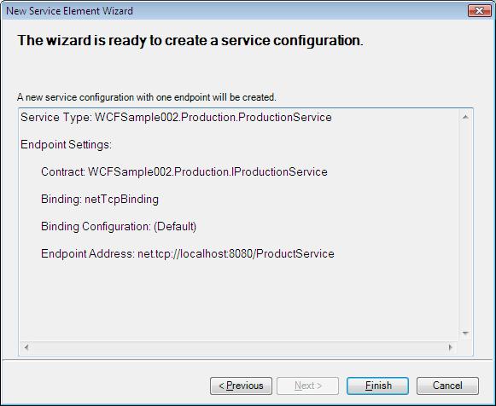Click the Binding netTcpBinding line
The height and width of the screenshot is (406, 496).
[100, 200]
